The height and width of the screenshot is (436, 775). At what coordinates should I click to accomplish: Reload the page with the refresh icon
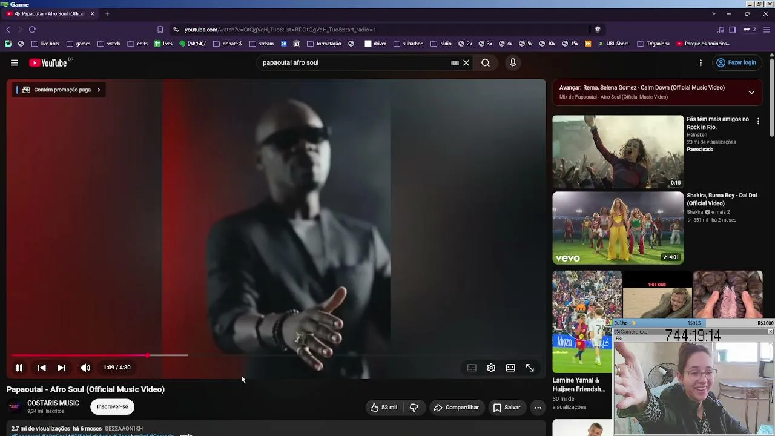pyautogui.click(x=32, y=30)
